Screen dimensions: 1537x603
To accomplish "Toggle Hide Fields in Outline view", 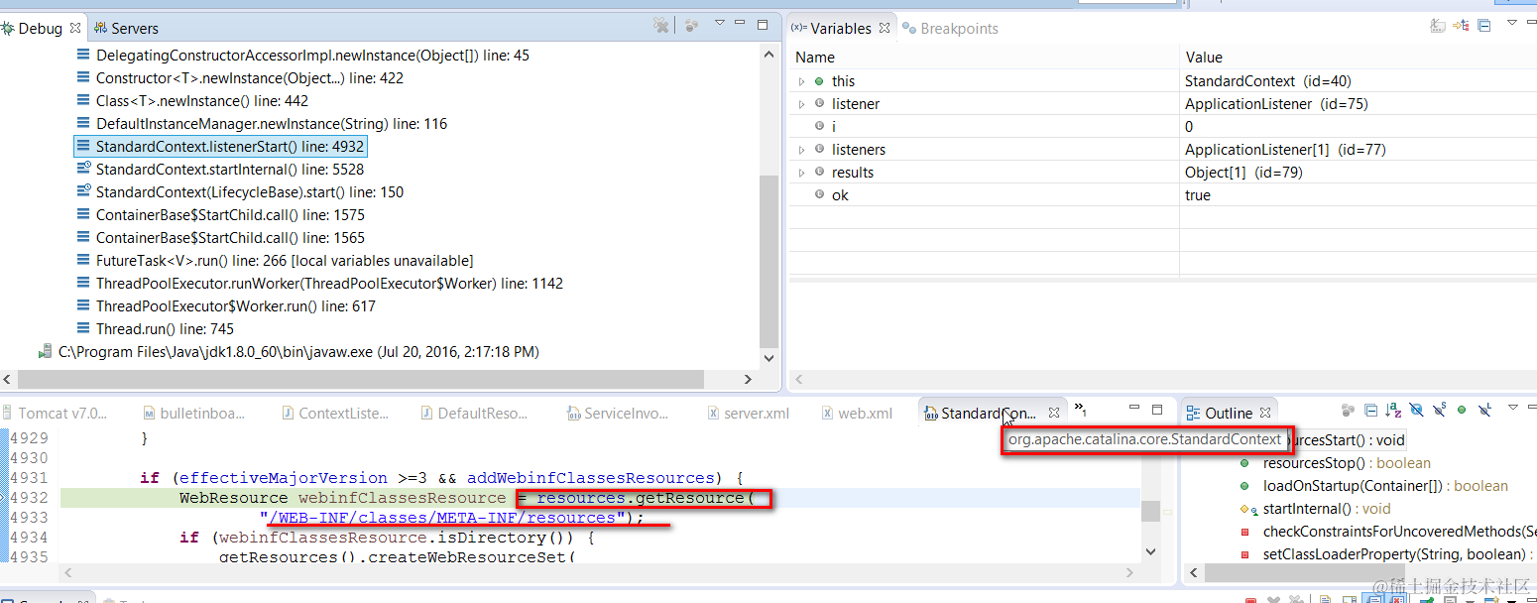I will coord(1416,410).
